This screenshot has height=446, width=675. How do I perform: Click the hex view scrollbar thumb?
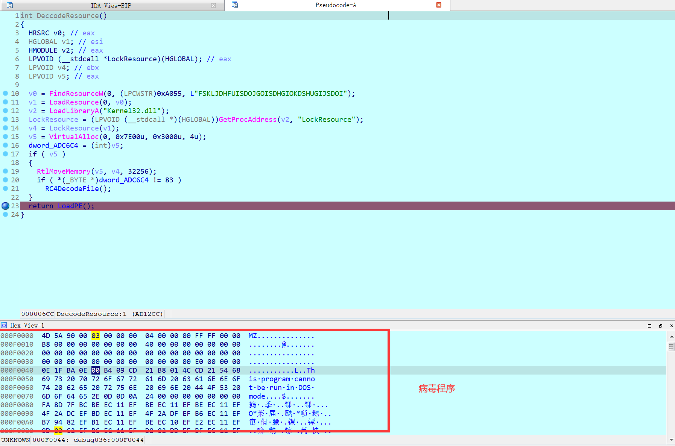point(671,346)
